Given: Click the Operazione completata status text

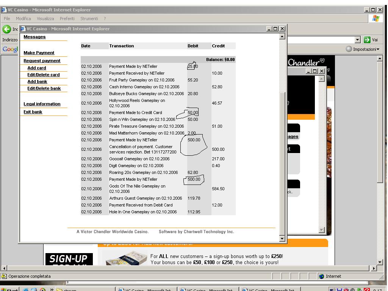Looking at the screenshot, I should [x=30, y=276].
